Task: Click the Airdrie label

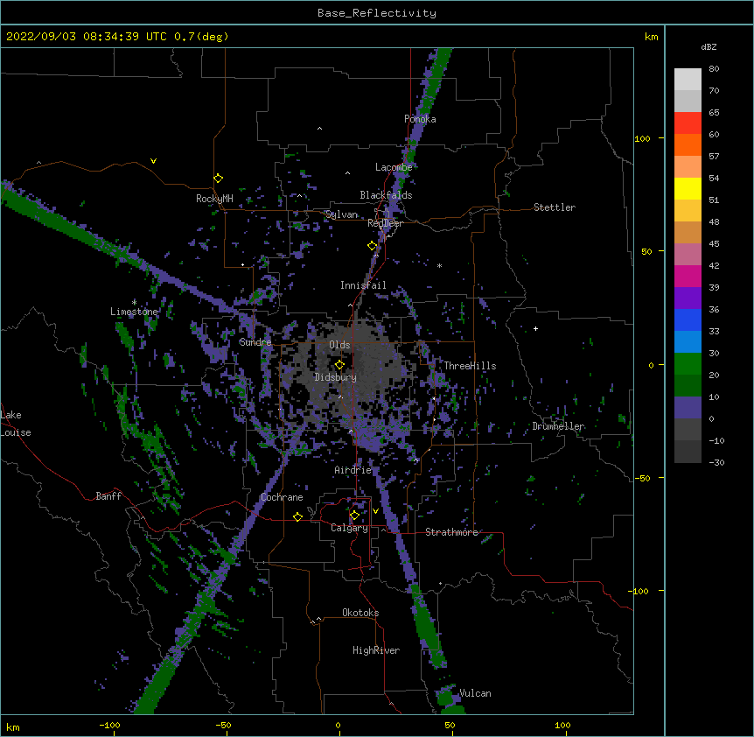Action: pyautogui.click(x=353, y=470)
